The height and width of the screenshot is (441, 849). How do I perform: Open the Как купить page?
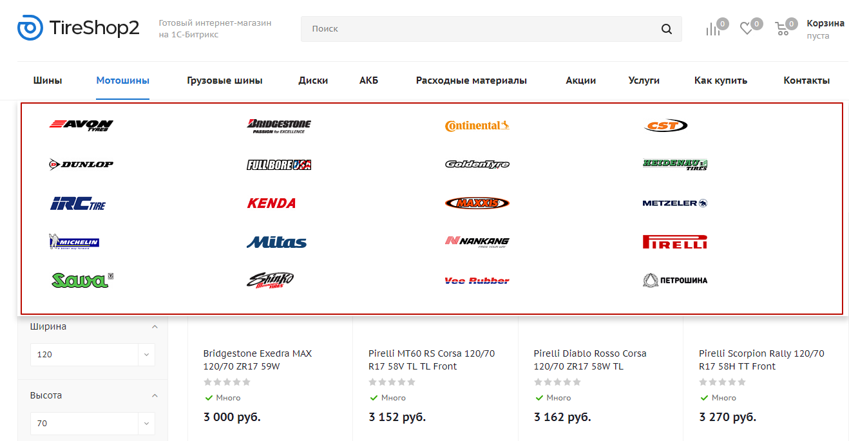coord(721,80)
